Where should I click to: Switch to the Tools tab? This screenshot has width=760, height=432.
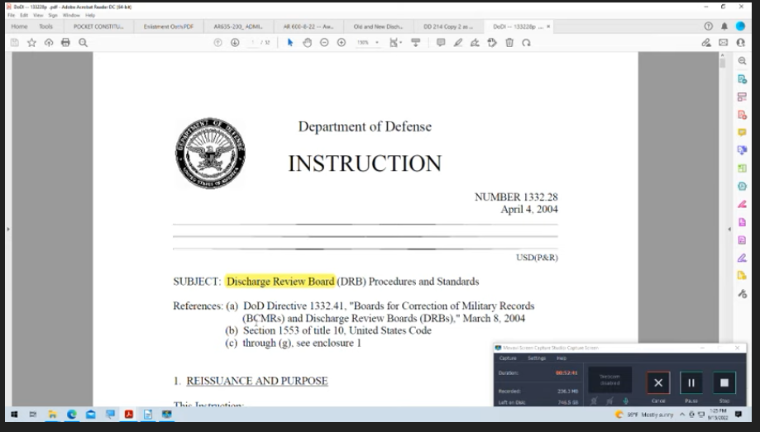pyautogui.click(x=46, y=26)
